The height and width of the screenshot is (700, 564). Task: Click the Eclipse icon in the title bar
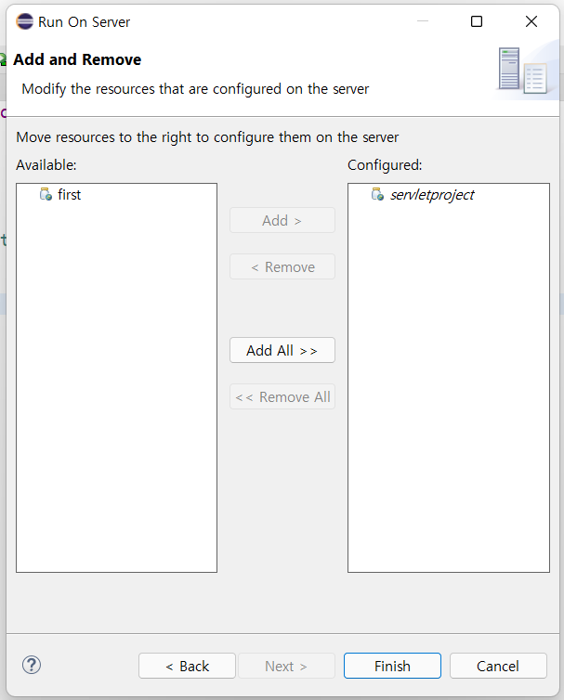coord(24,21)
